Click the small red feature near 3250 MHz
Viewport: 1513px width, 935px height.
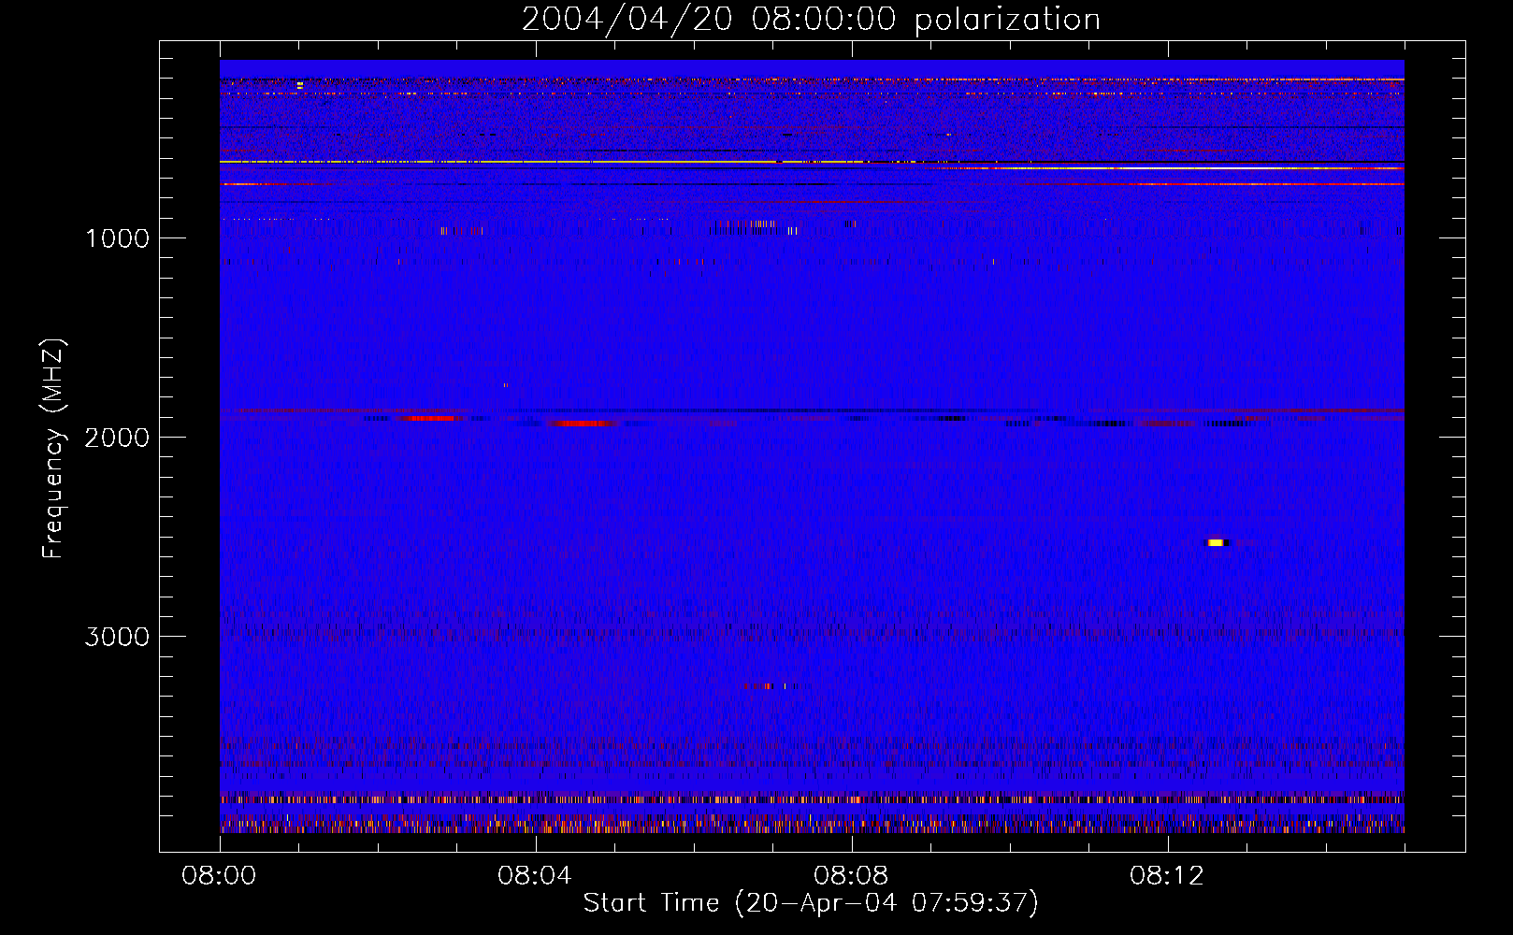766,686
